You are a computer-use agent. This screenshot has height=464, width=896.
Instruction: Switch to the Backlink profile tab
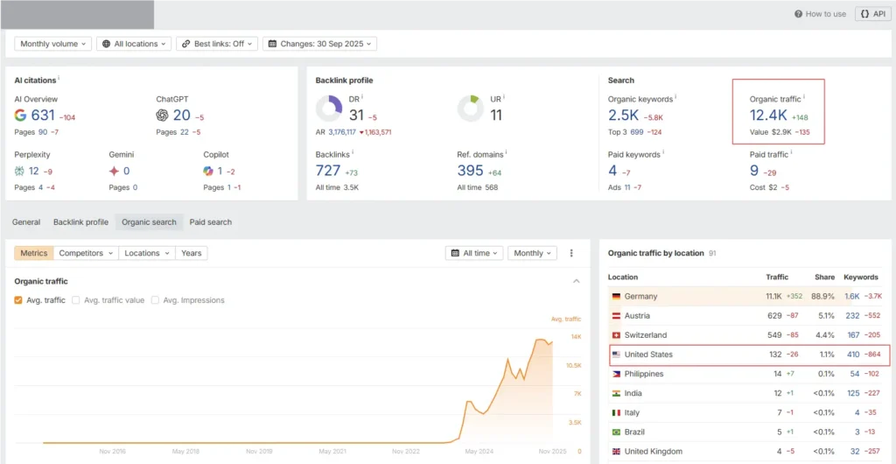pos(80,222)
